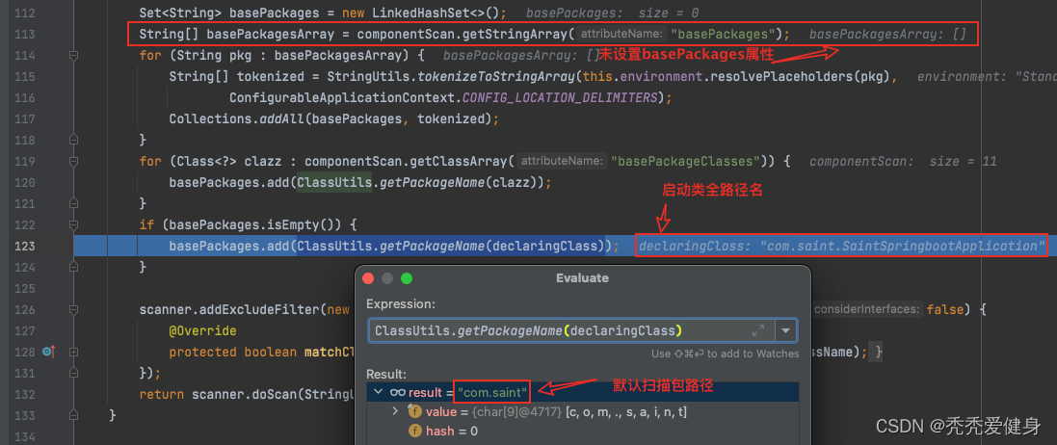Click the field icon beside hash
Viewport: 1057px width, 445px height.
tap(415, 432)
